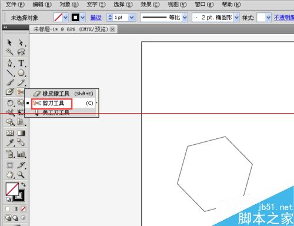Click the 描边 stroke link
294x226 pixels.
96,18
